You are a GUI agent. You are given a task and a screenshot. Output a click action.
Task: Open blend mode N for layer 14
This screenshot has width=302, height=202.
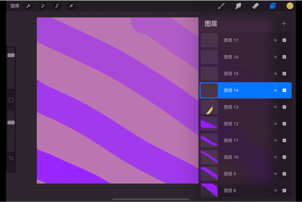click(x=275, y=90)
